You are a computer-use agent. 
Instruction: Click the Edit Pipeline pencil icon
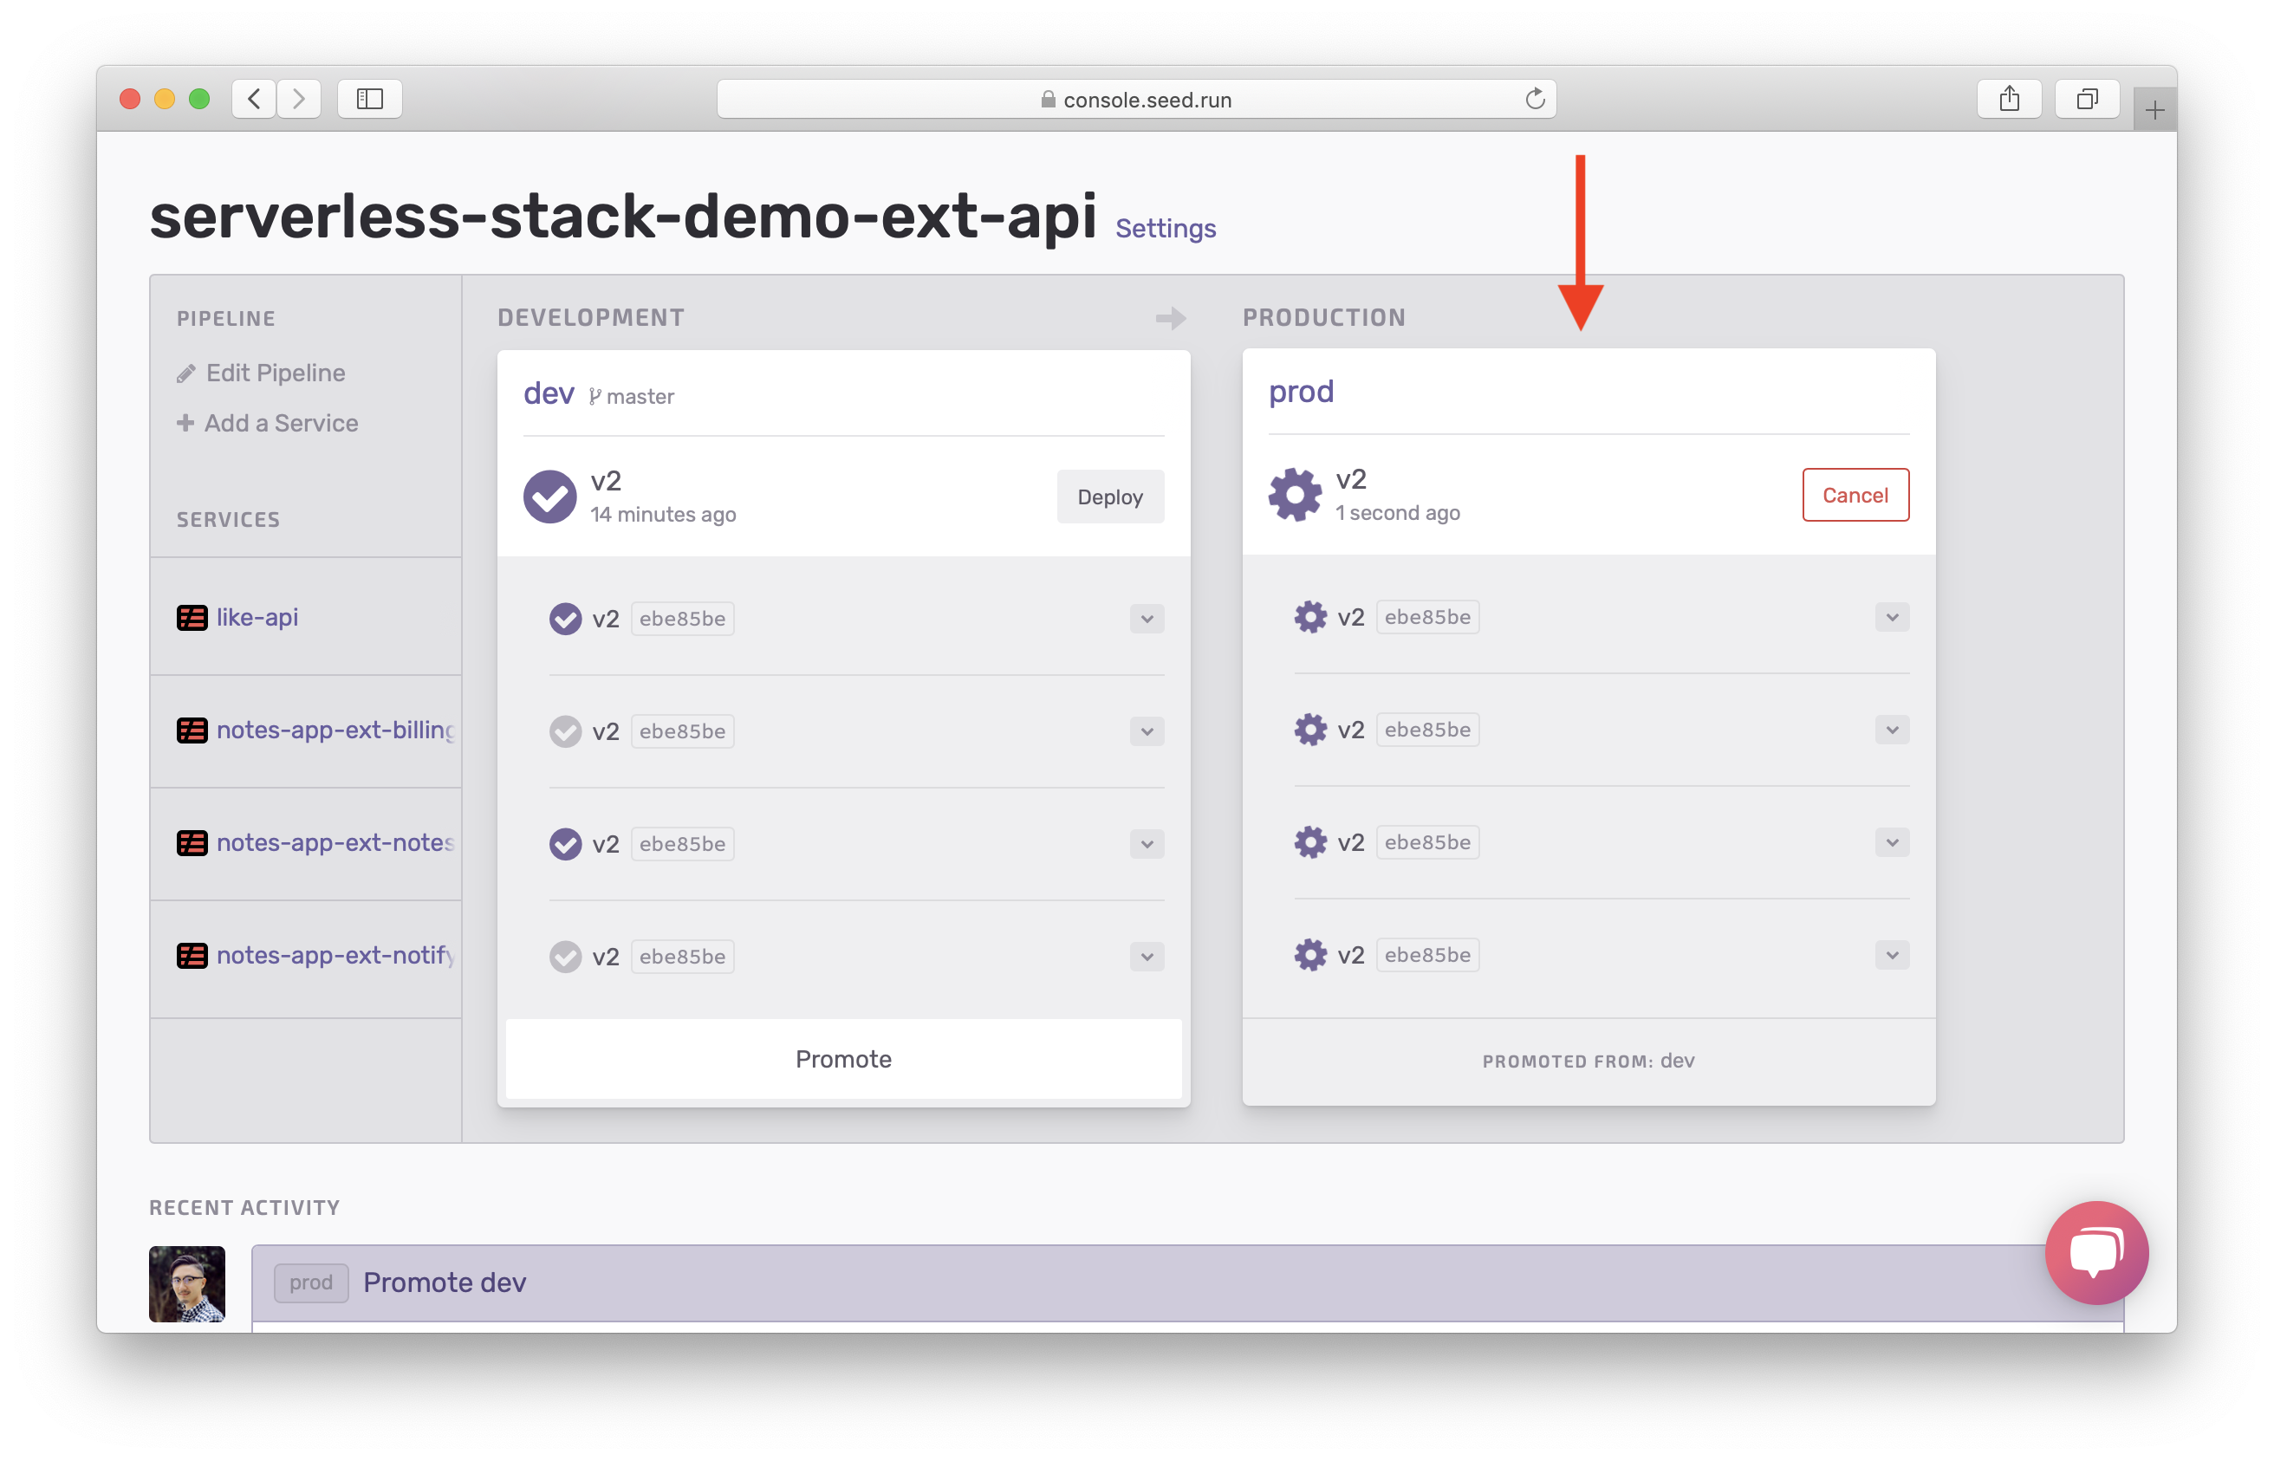click(186, 373)
